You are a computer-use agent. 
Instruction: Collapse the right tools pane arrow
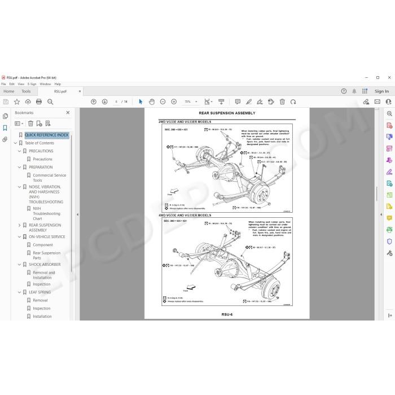click(381, 214)
